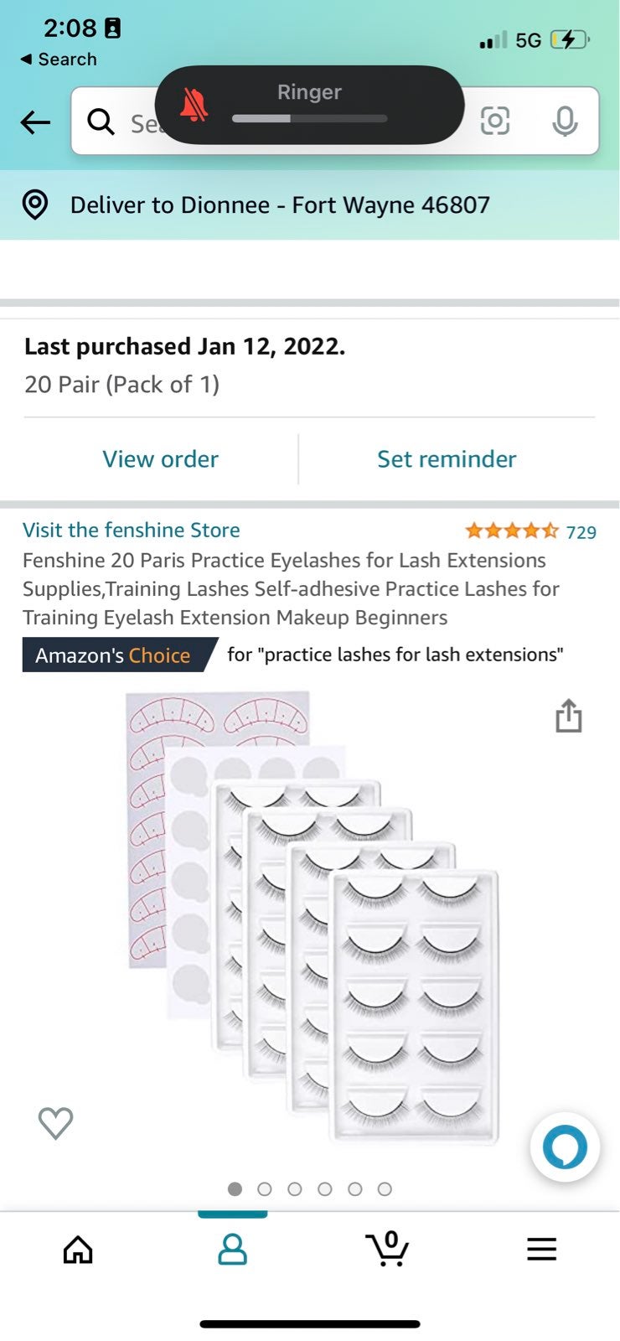Tap the back arrow icon

pyautogui.click(x=35, y=122)
